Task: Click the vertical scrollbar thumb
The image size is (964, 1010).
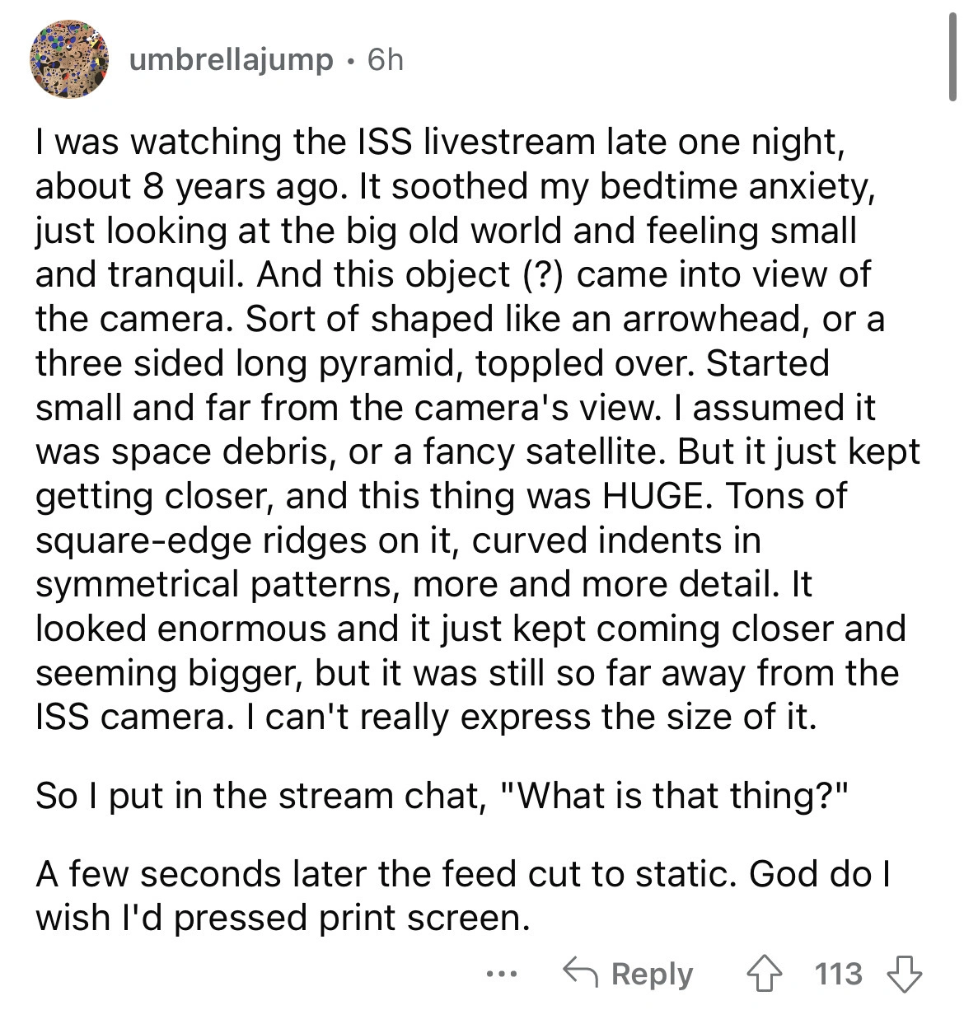Action: 953,58
